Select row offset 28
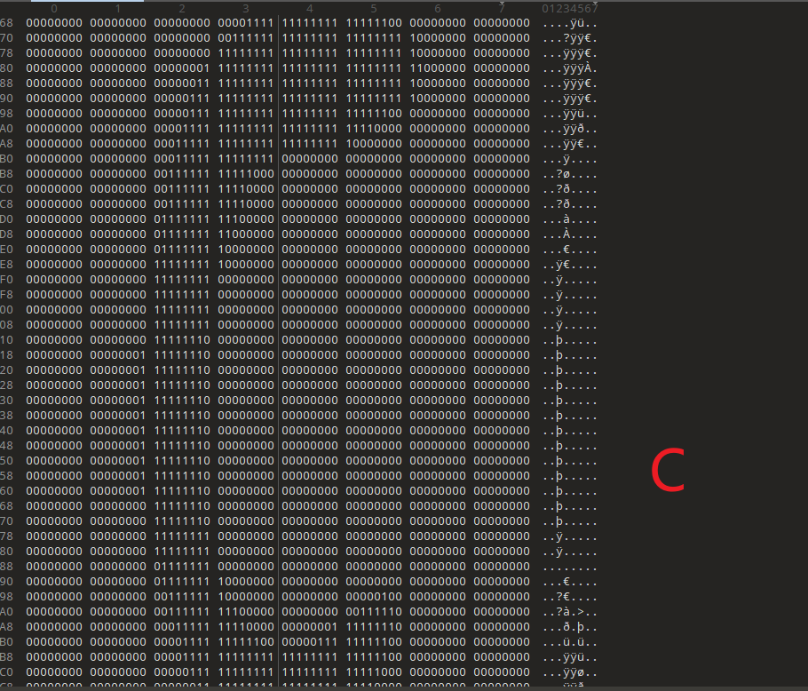 pyautogui.click(x=7, y=385)
